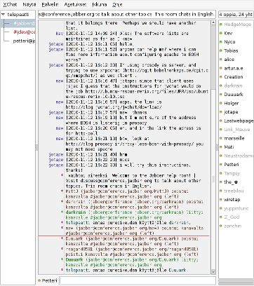The width and height of the screenshot is (254, 286).
Task: Select user marseille in user list
Action: coord(234,138)
